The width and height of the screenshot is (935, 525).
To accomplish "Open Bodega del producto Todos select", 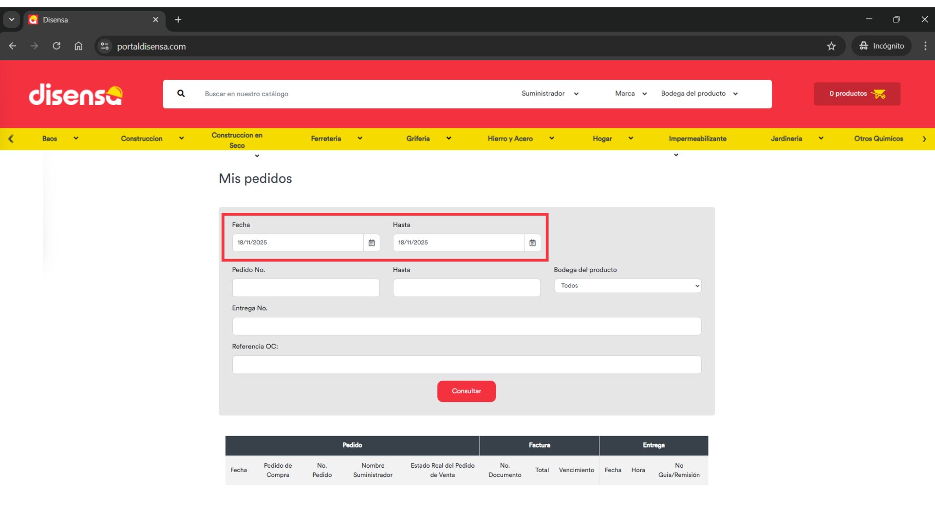I will point(627,286).
